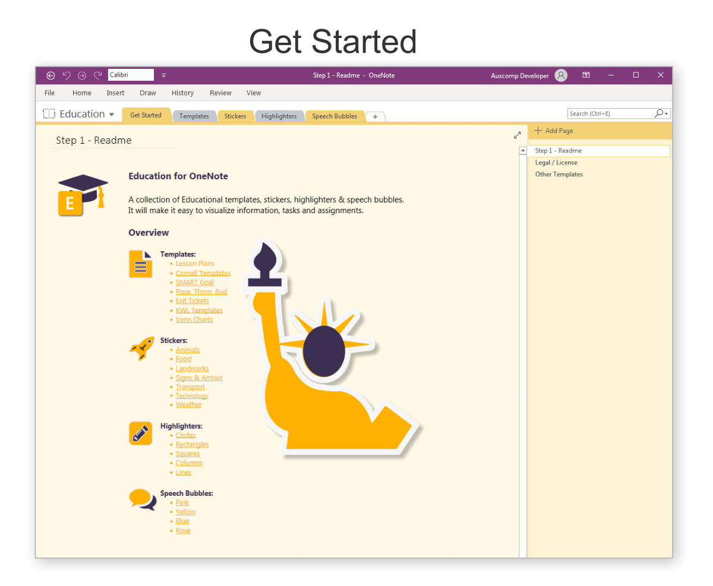This screenshot has height=586, width=713.
Task: Follow the Technology stickers link
Action: 192,396
